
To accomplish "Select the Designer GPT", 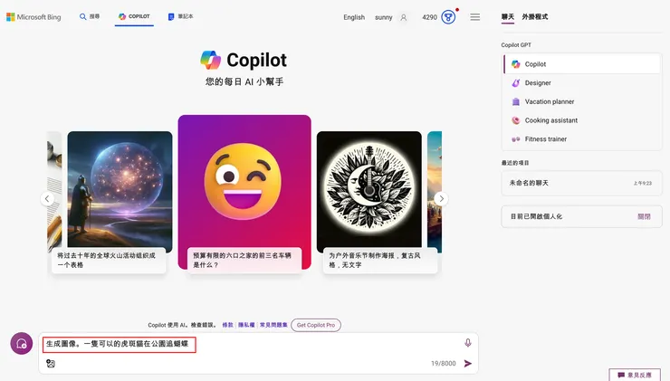I will click(581, 83).
